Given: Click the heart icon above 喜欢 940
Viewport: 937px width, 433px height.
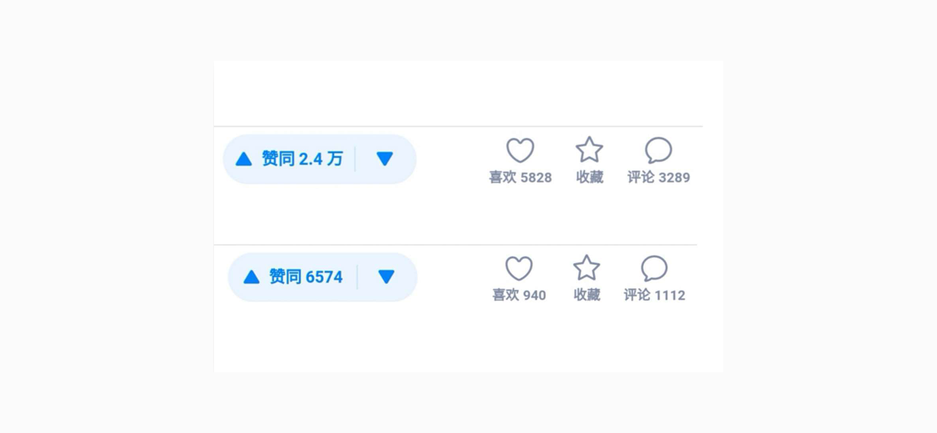Looking at the screenshot, I should point(519,268).
